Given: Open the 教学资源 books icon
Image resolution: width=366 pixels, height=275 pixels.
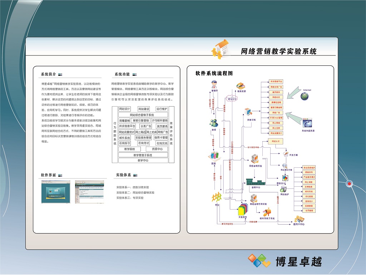Looking at the screenshot, I should tap(241, 86).
